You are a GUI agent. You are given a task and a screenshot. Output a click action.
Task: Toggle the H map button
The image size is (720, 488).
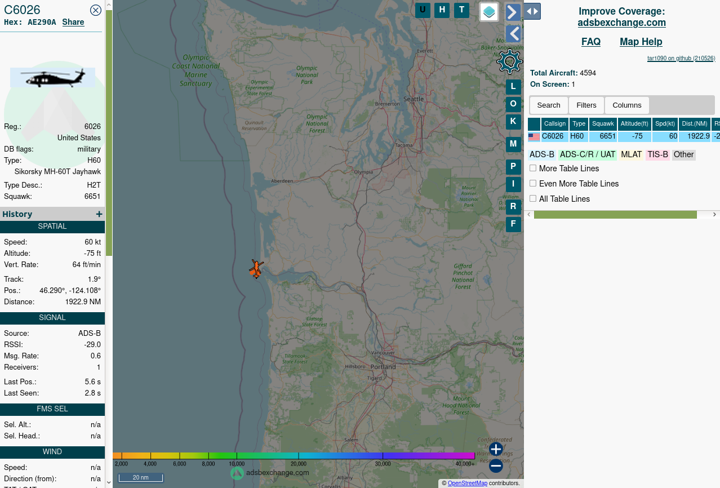click(x=442, y=10)
